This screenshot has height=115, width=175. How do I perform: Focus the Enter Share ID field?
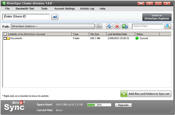point(26,17)
